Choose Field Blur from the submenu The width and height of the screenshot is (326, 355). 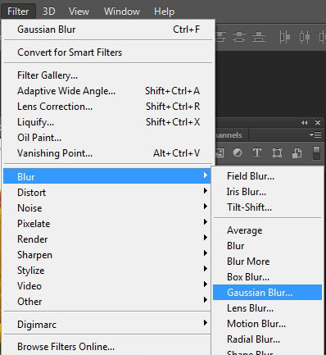(267, 176)
